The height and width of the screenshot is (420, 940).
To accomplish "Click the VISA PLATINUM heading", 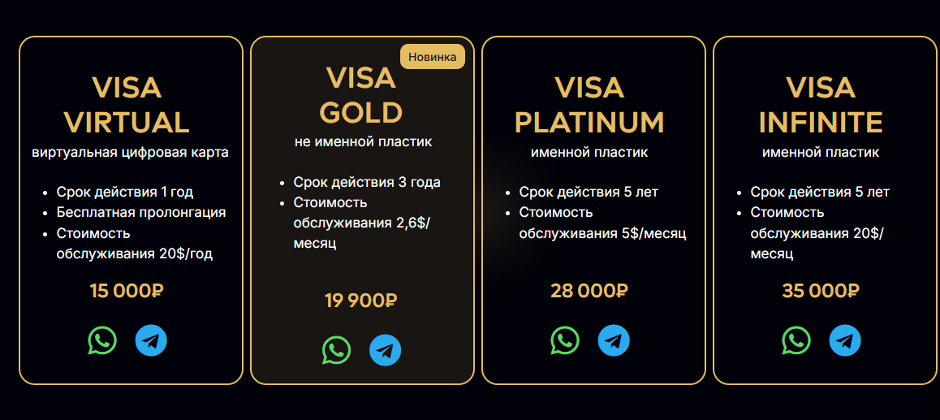I will coord(589,105).
